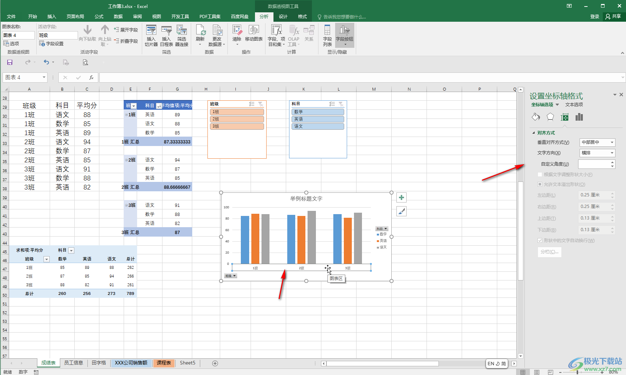
Task: Open Axis Options bar-chart icon
Action: [579, 117]
